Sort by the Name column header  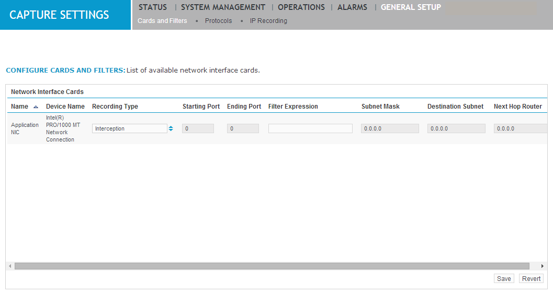point(19,107)
